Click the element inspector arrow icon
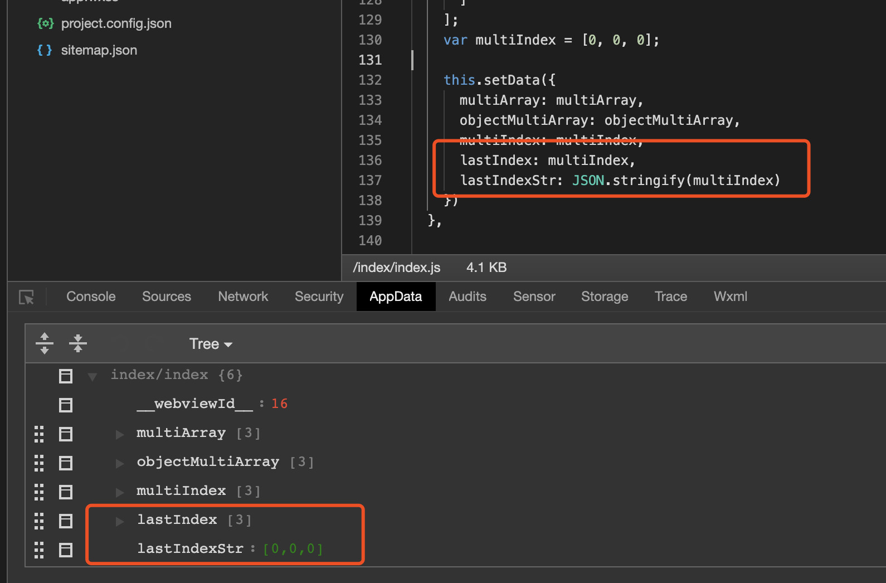Screen dimensions: 886x583 pos(26,297)
